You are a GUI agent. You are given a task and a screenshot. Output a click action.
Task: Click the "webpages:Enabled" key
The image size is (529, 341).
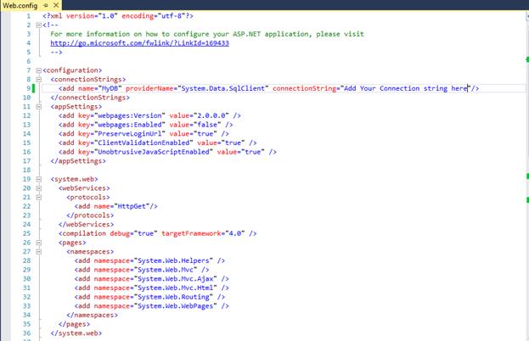pyautogui.click(x=130, y=125)
